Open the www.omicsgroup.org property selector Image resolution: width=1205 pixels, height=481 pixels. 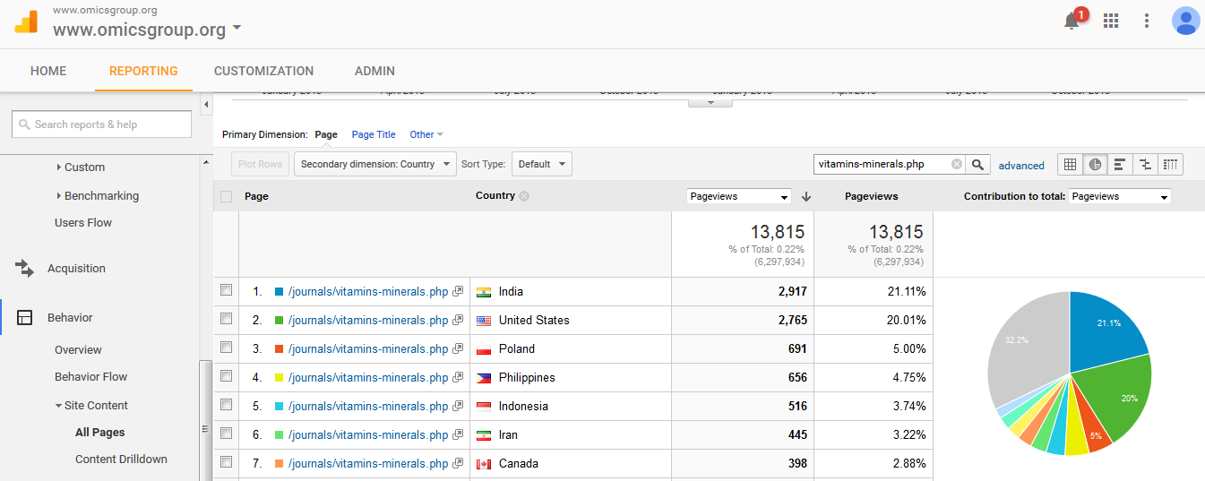pyautogui.click(x=147, y=30)
